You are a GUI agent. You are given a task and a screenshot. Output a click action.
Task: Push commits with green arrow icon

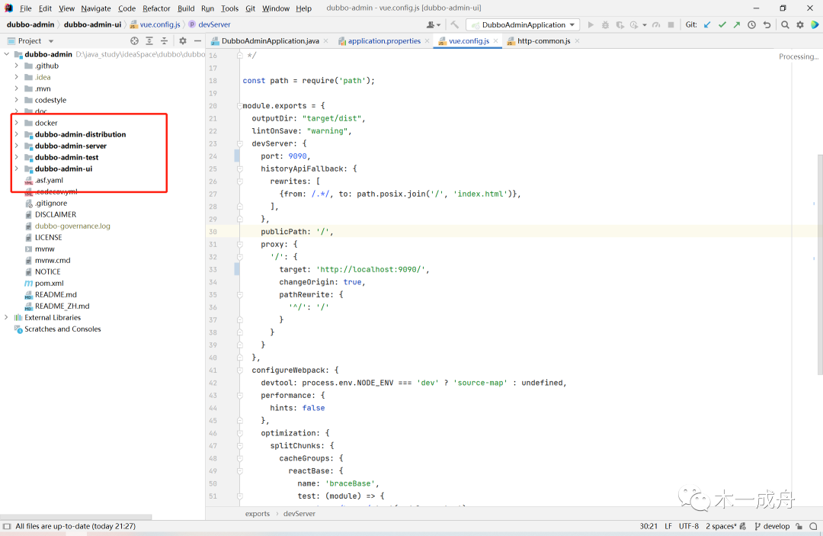click(x=737, y=24)
